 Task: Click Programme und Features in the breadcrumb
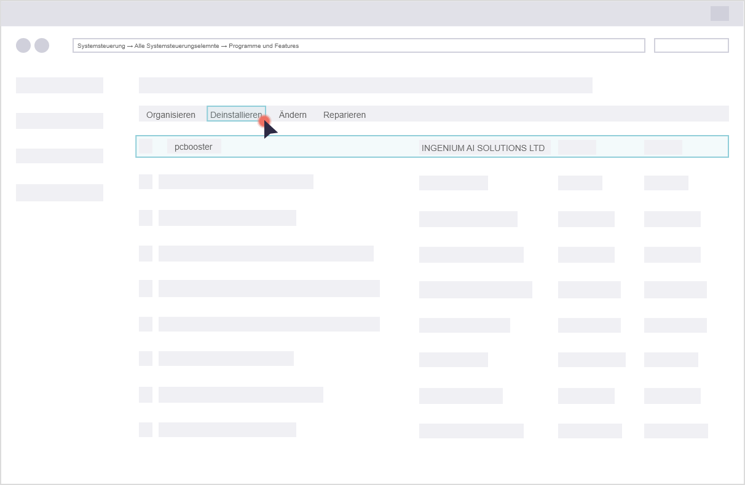click(x=264, y=46)
